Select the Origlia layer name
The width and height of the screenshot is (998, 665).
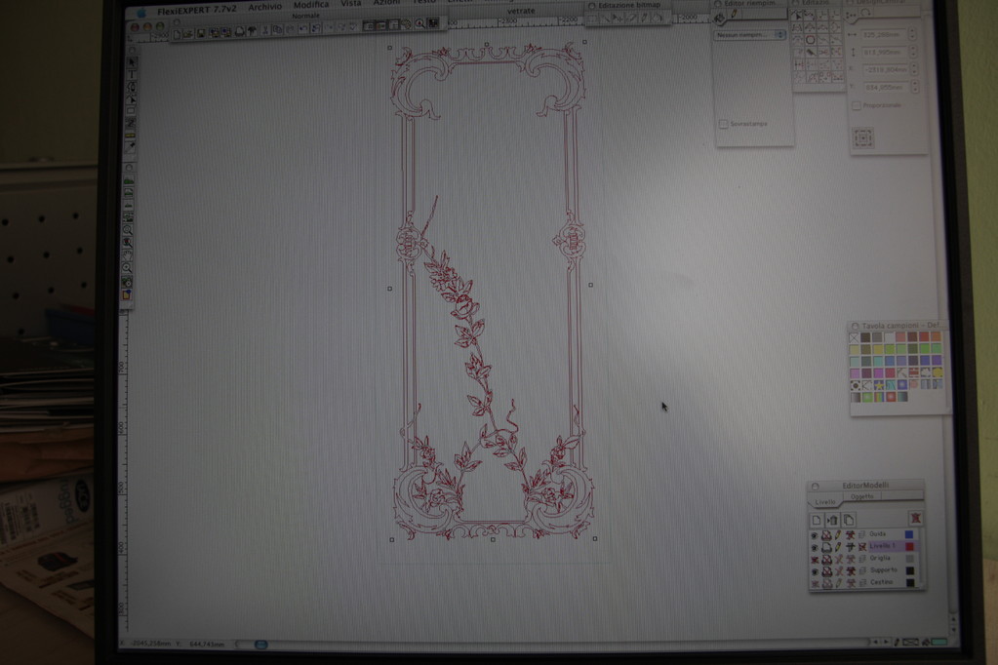(x=880, y=558)
